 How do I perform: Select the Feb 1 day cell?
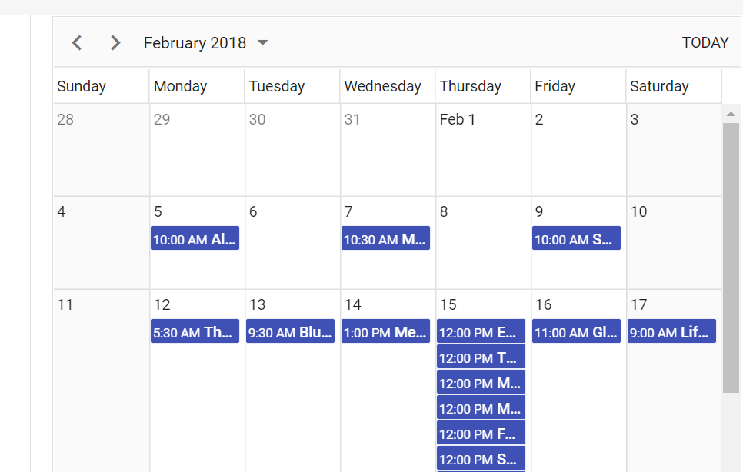[483, 150]
